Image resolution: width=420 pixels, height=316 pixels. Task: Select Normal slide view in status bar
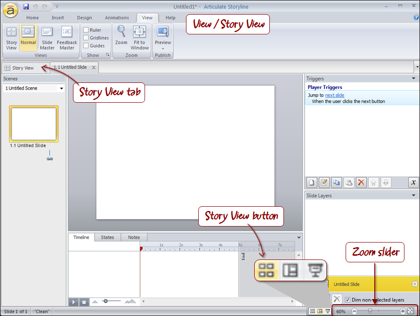[x=320, y=311]
